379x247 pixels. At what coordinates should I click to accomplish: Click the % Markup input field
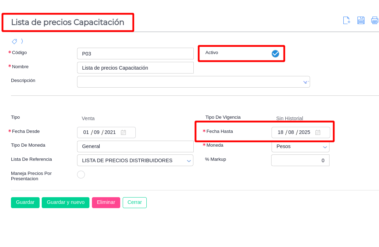pyautogui.click(x=300, y=160)
